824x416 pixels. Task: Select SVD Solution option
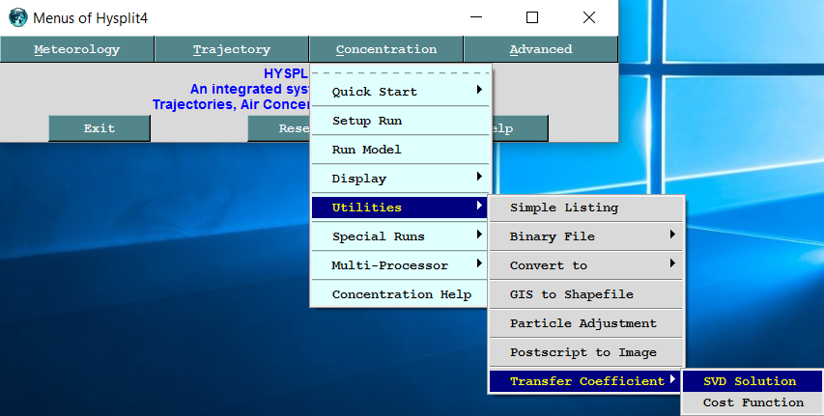click(752, 381)
